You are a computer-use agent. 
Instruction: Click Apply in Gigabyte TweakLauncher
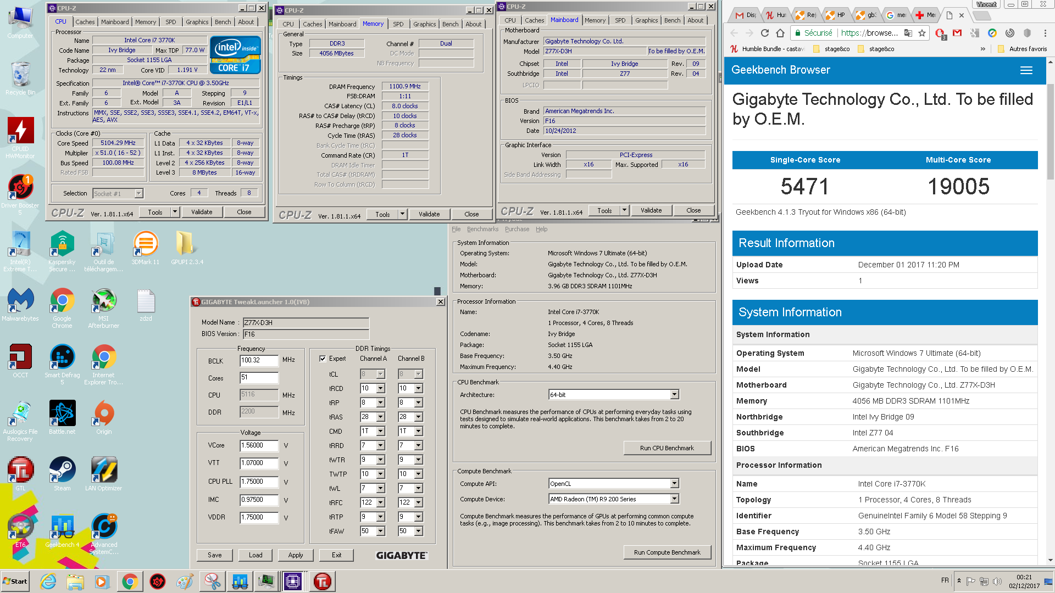[x=296, y=555]
